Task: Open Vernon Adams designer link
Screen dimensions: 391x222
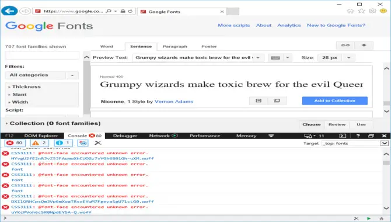Action: coord(174,102)
